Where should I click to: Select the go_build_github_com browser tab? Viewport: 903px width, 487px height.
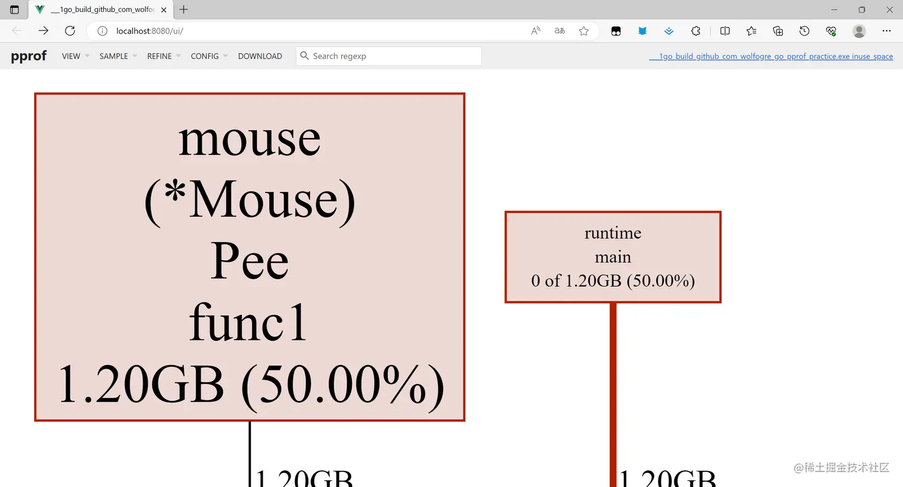(x=102, y=10)
